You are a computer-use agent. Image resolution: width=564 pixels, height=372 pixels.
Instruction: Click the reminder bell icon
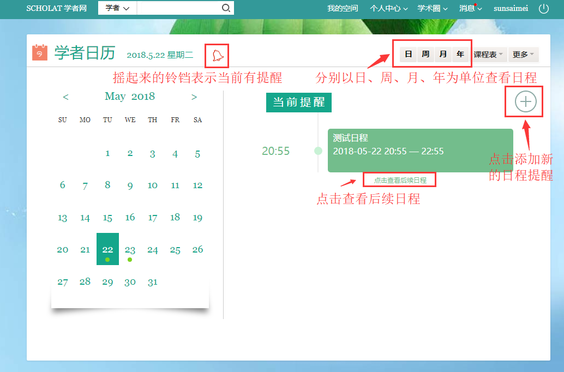tap(217, 55)
